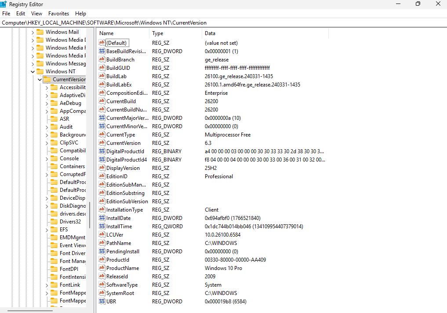
Task: Open the Help menu
Action: click(x=80, y=13)
